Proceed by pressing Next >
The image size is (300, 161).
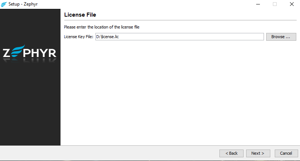tap(258, 153)
